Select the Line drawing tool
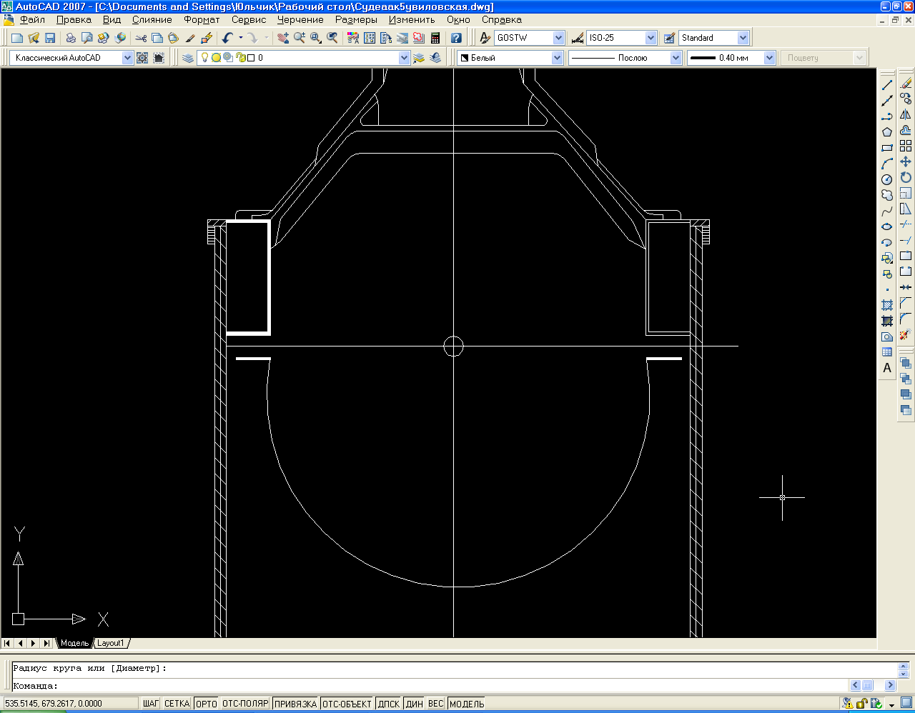The height and width of the screenshot is (713, 915). [x=887, y=85]
